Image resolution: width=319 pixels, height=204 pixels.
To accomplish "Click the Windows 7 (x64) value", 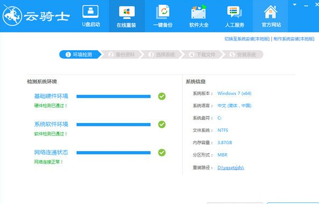I will pos(234,93).
